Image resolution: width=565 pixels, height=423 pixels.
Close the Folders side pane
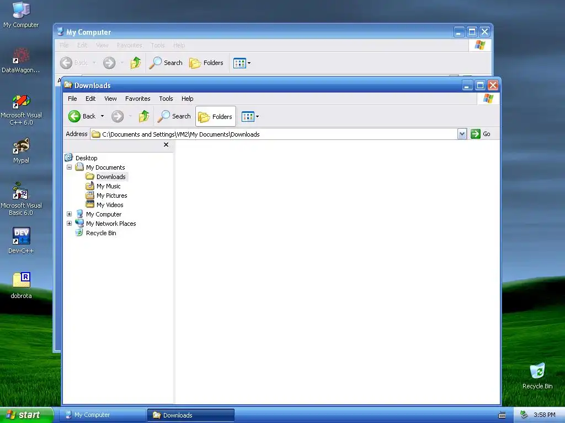[x=166, y=145]
